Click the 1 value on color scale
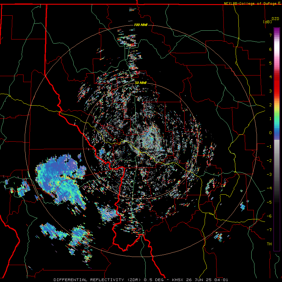Image resolution: width=282 pixels, height=282 pixels. pos(270,119)
